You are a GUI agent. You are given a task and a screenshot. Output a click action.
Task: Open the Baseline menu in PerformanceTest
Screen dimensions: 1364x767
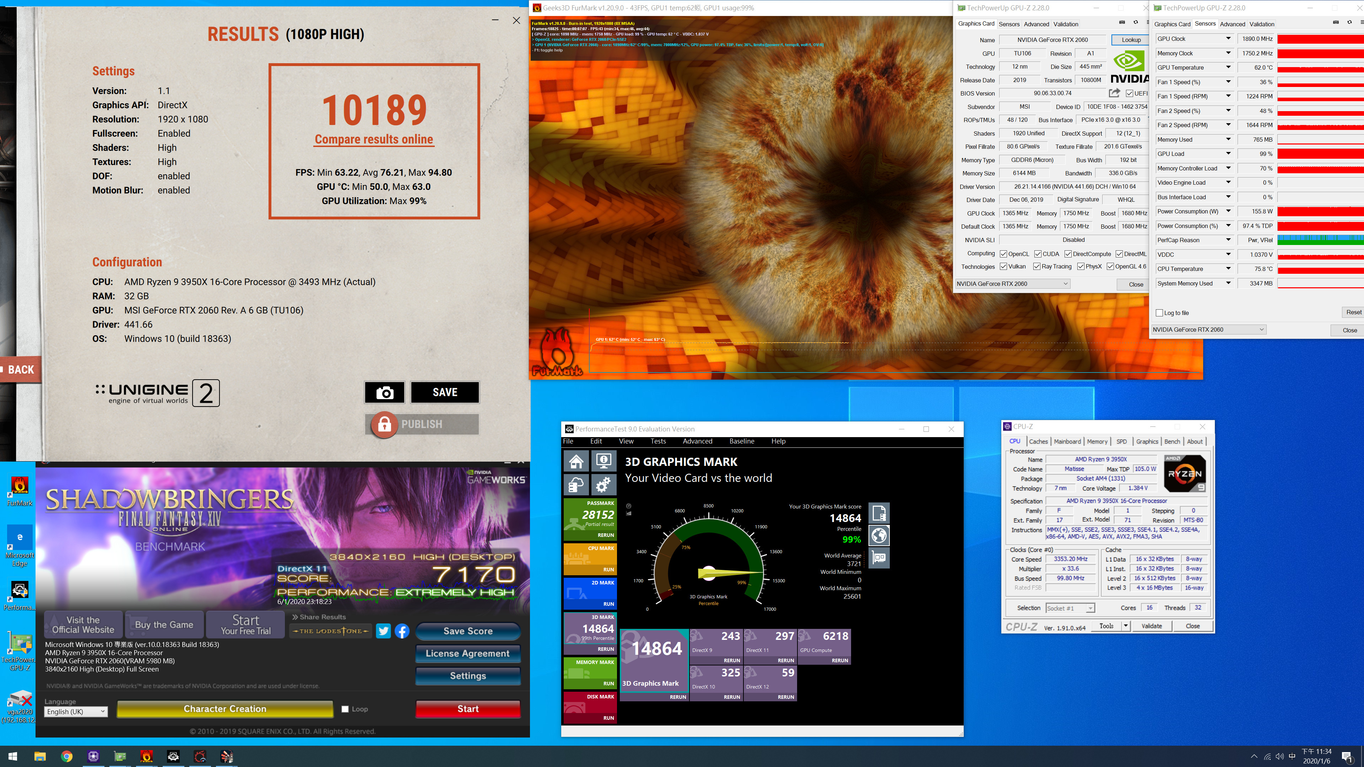coord(742,441)
